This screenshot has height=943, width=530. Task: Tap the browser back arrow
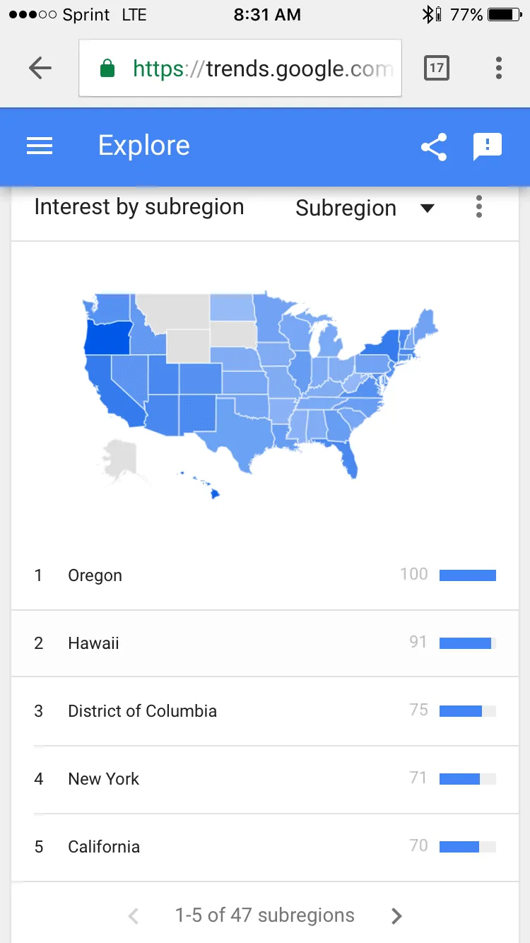(x=40, y=68)
